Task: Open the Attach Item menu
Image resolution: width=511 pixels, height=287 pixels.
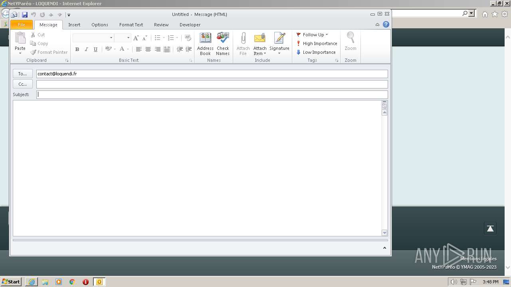Action: pyautogui.click(x=260, y=44)
